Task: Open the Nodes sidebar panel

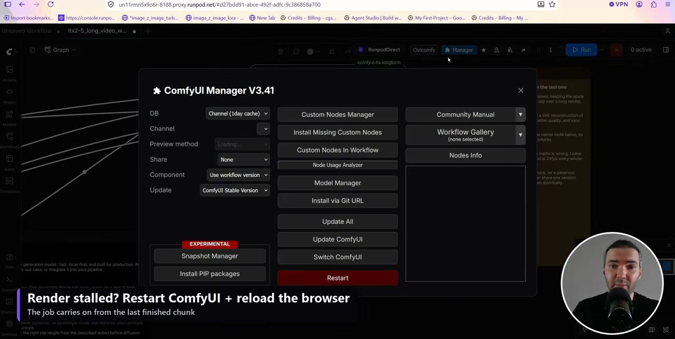Action: (x=9, y=95)
